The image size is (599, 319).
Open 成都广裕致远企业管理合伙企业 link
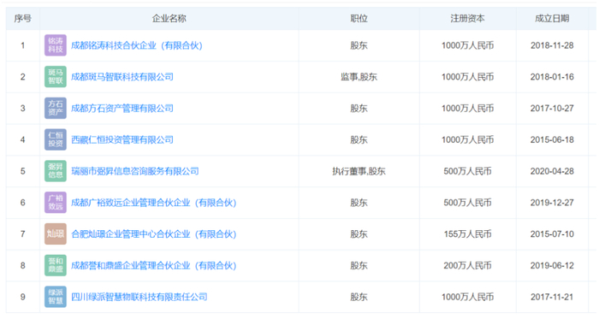(154, 203)
